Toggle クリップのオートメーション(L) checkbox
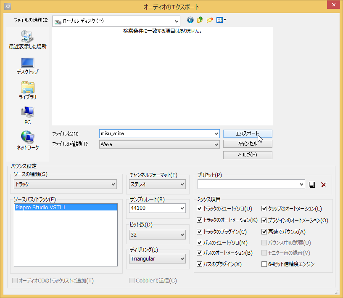The width and height of the screenshot is (343, 298). pos(264,209)
